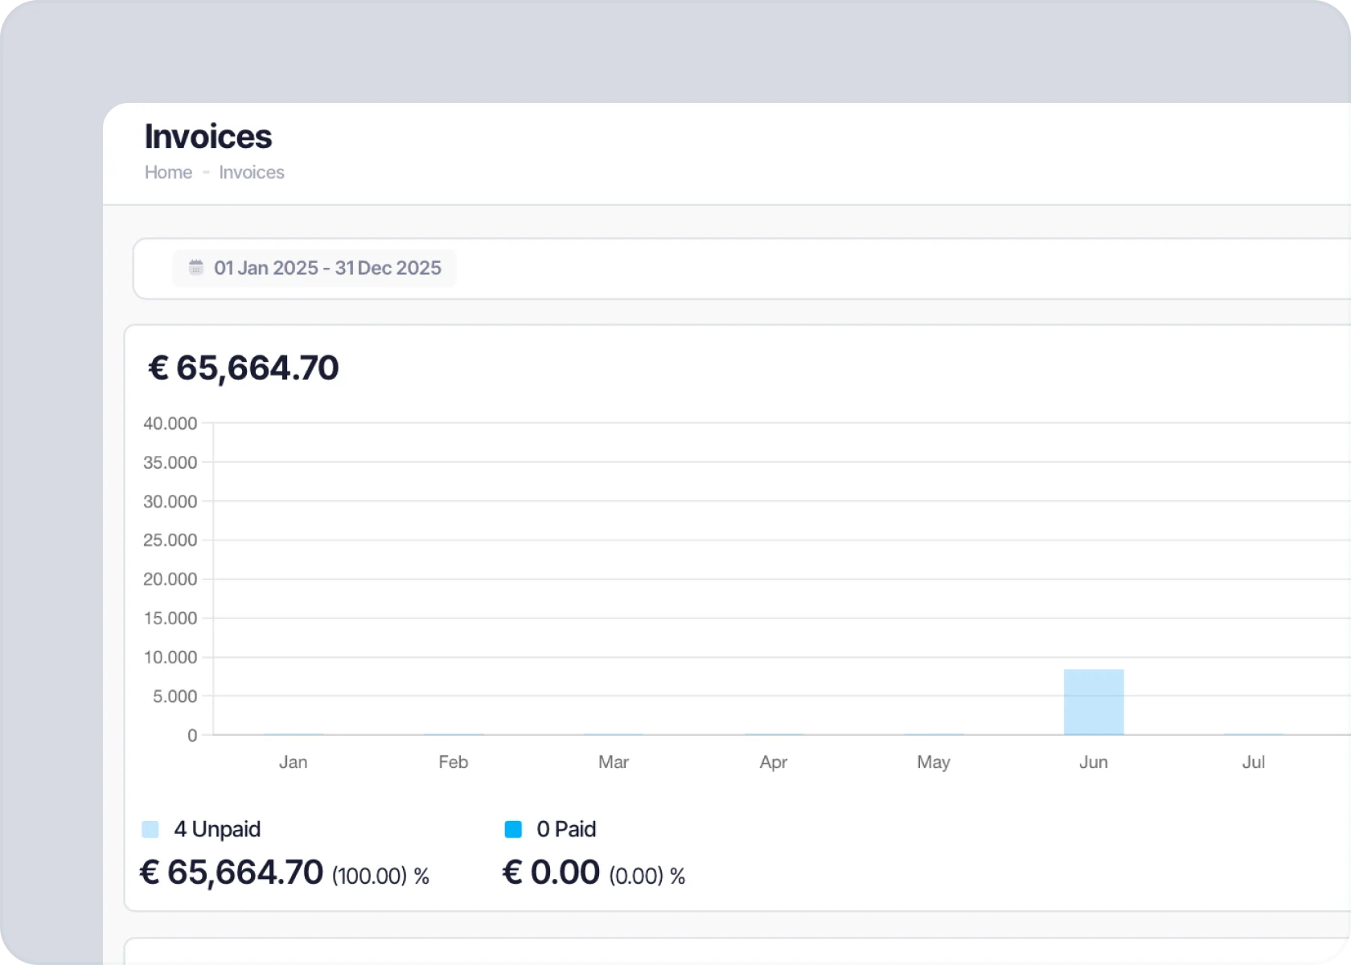
Task: Click the Mar label on the x-axis
Action: (614, 762)
